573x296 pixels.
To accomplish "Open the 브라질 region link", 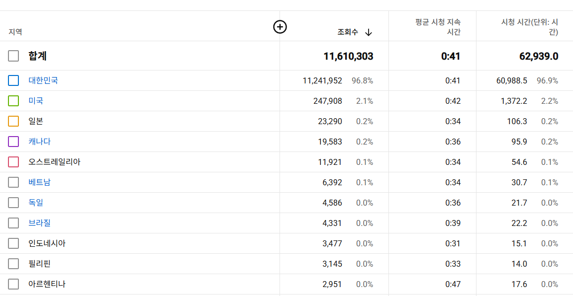I will (39, 223).
